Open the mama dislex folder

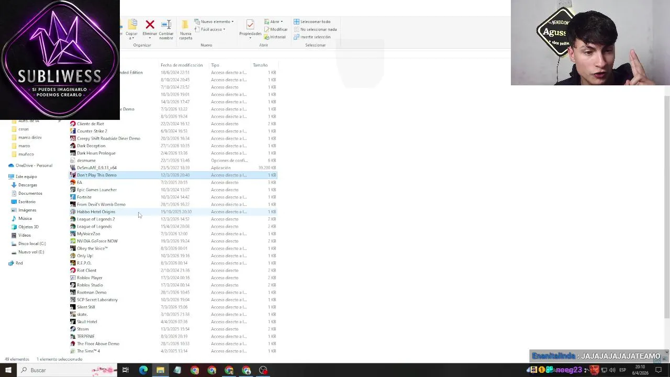click(x=30, y=137)
